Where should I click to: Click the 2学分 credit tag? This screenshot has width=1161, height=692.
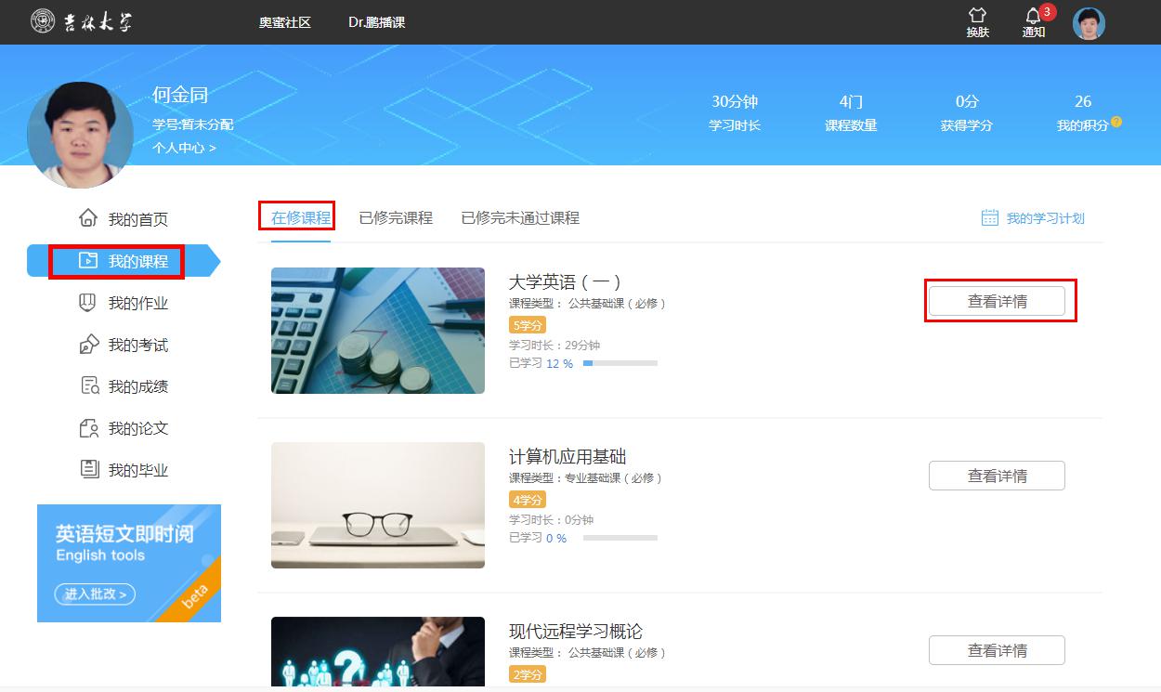528,674
